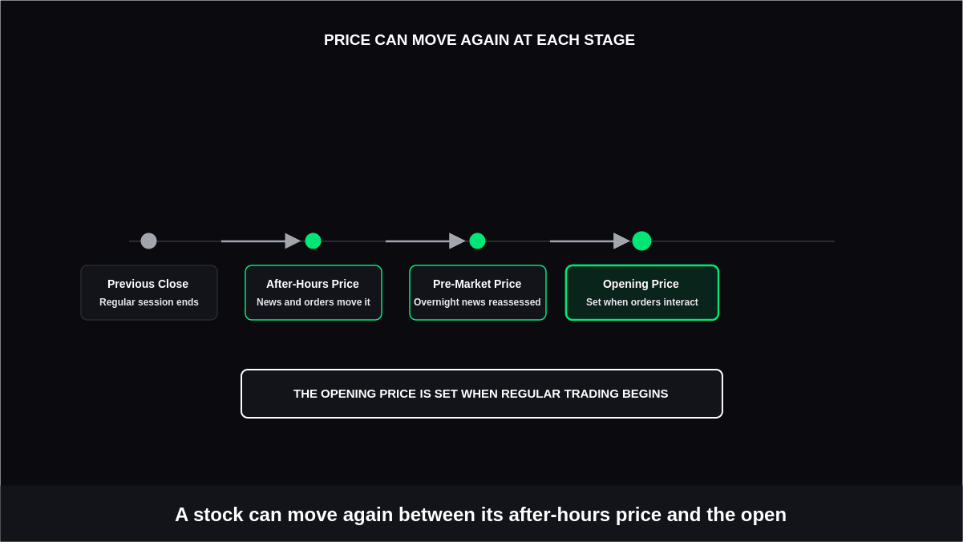The width and height of the screenshot is (963, 542).
Task: Click the 'News and orders move it' text
Action: point(314,302)
